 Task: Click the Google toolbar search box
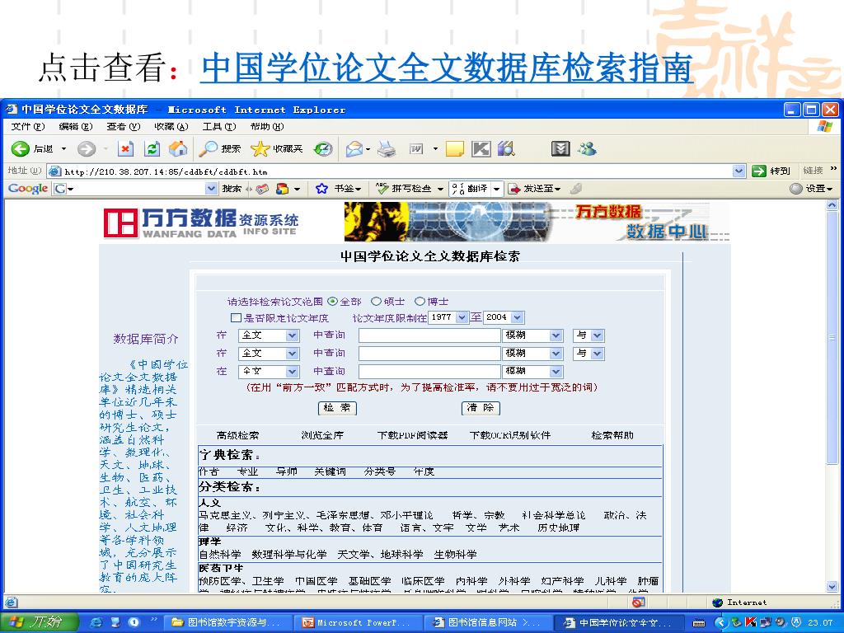click(x=134, y=189)
